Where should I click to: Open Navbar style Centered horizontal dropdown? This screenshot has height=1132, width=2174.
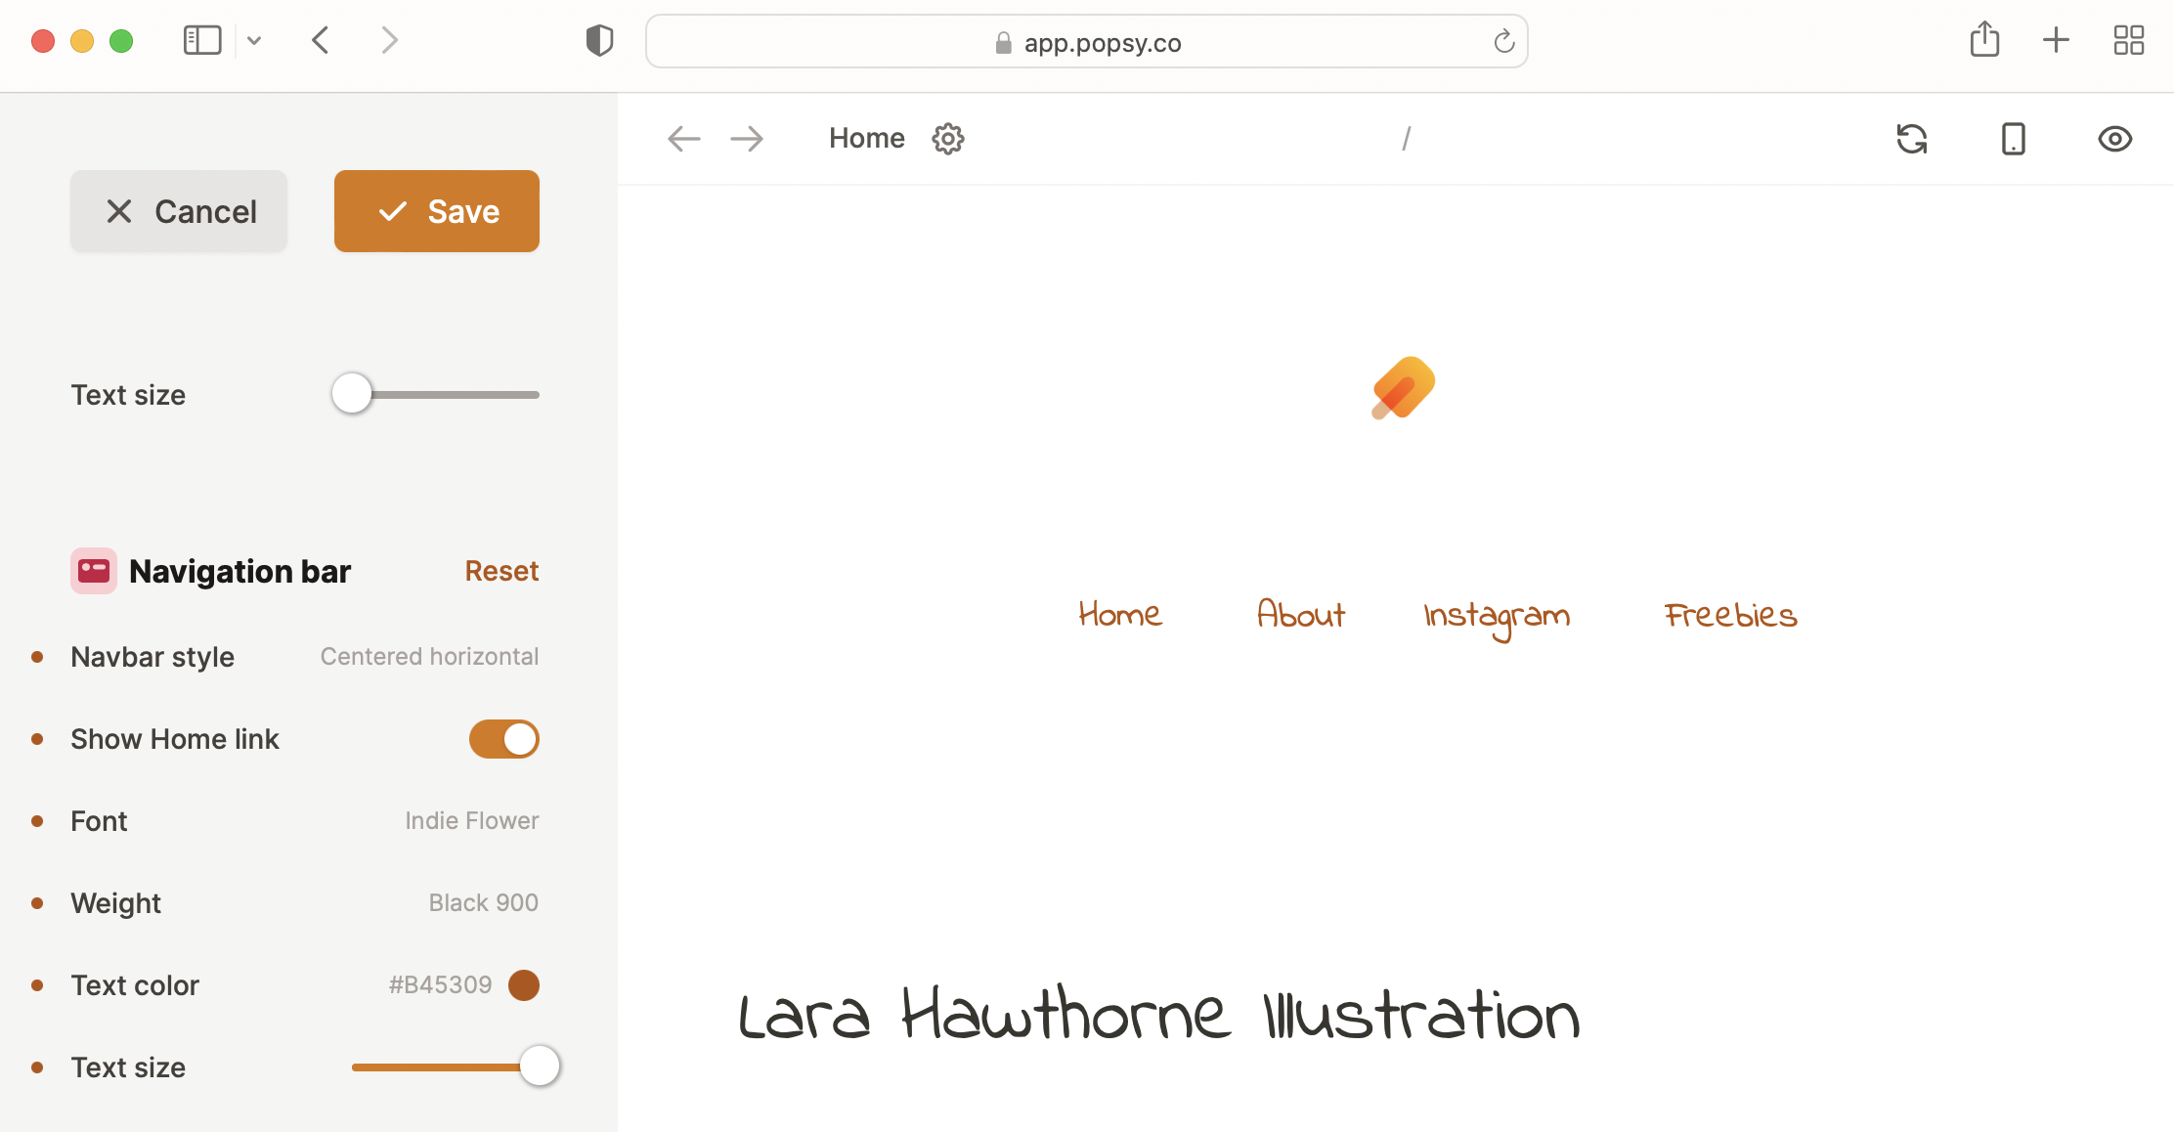tap(429, 657)
